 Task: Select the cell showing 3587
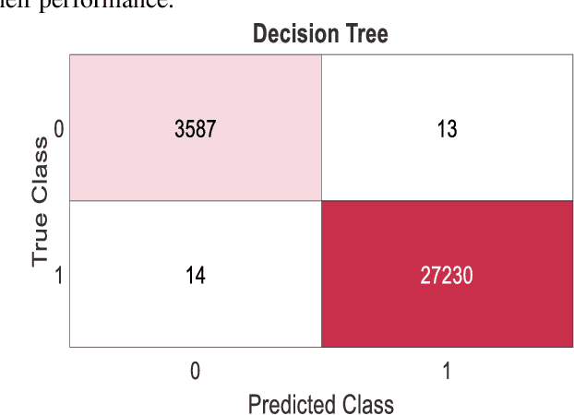click(x=196, y=128)
